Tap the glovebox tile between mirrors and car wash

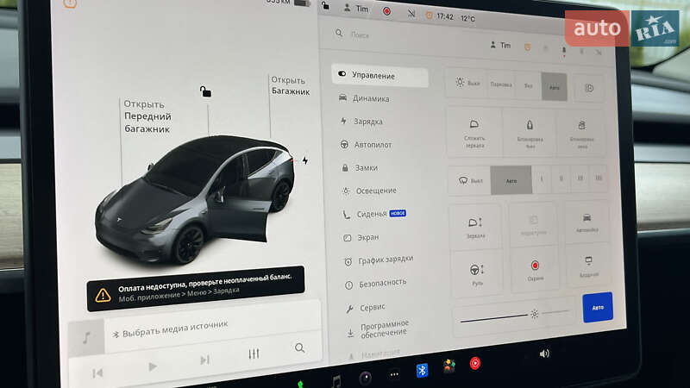tap(533, 224)
